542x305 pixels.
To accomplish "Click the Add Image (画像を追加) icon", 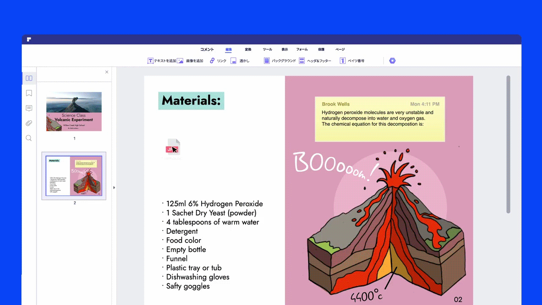I will point(180,61).
